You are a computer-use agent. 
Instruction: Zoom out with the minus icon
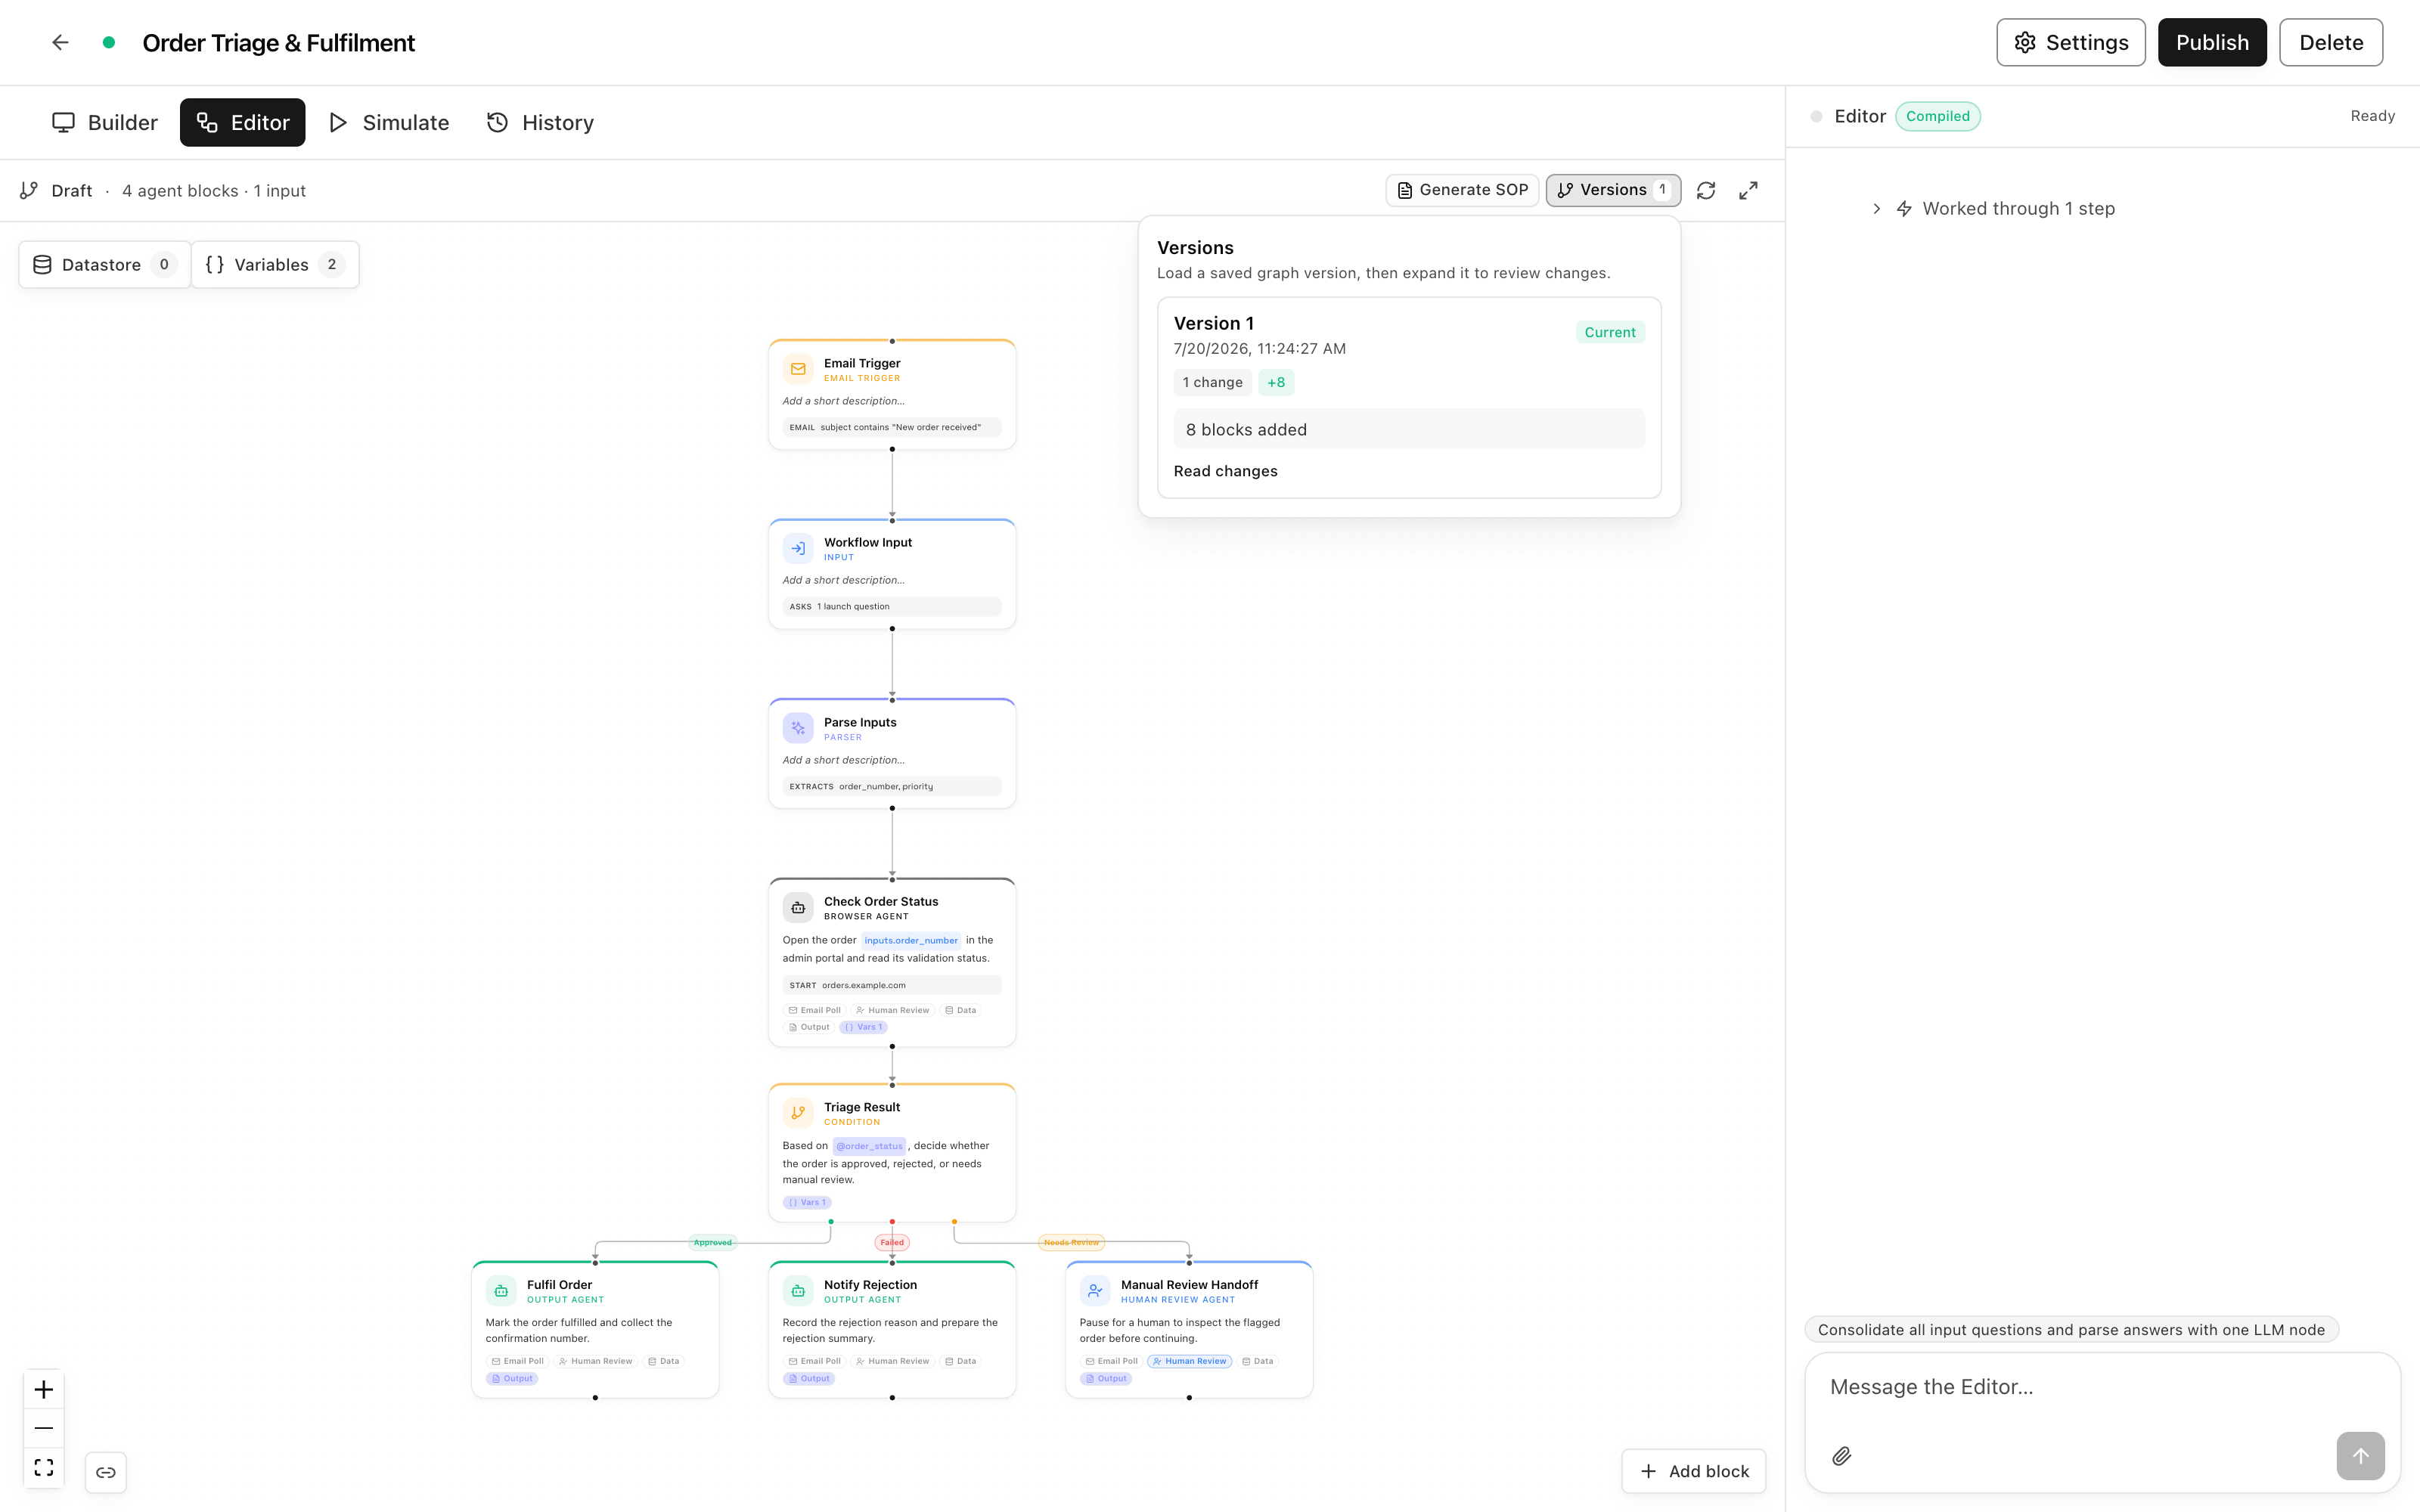coord(44,1428)
